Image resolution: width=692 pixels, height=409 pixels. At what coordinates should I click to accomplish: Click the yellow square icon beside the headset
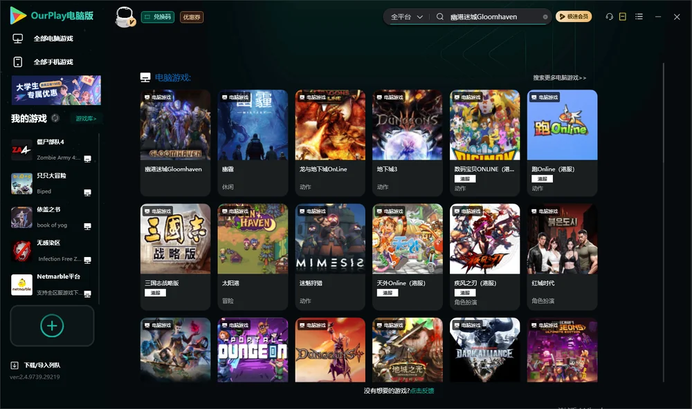tap(622, 17)
